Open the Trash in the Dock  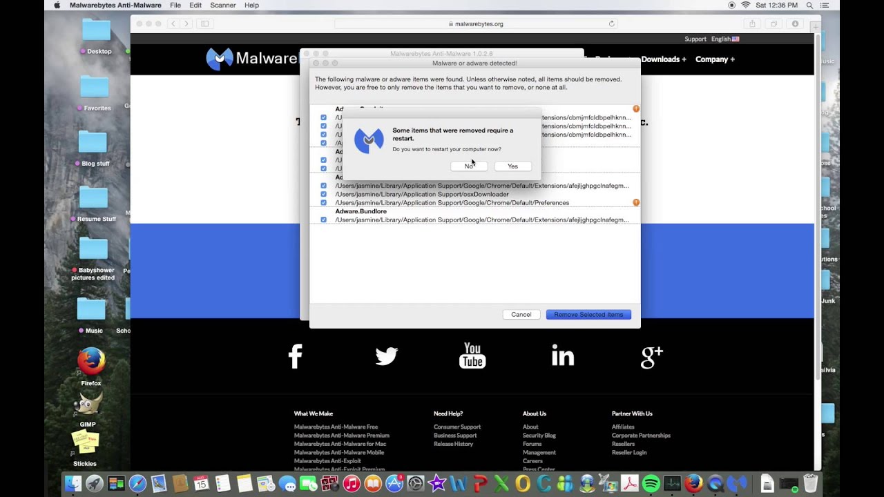pyautogui.click(x=810, y=484)
